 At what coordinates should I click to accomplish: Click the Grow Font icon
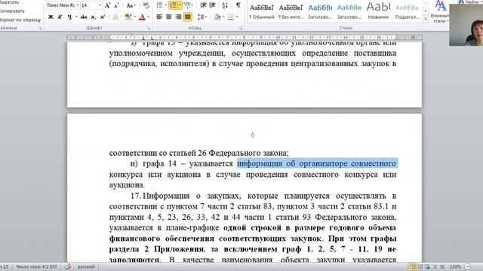click(107, 5)
